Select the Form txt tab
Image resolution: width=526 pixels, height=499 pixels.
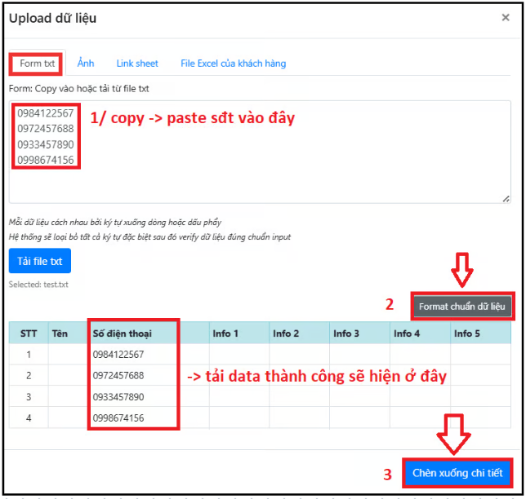click(38, 64)
